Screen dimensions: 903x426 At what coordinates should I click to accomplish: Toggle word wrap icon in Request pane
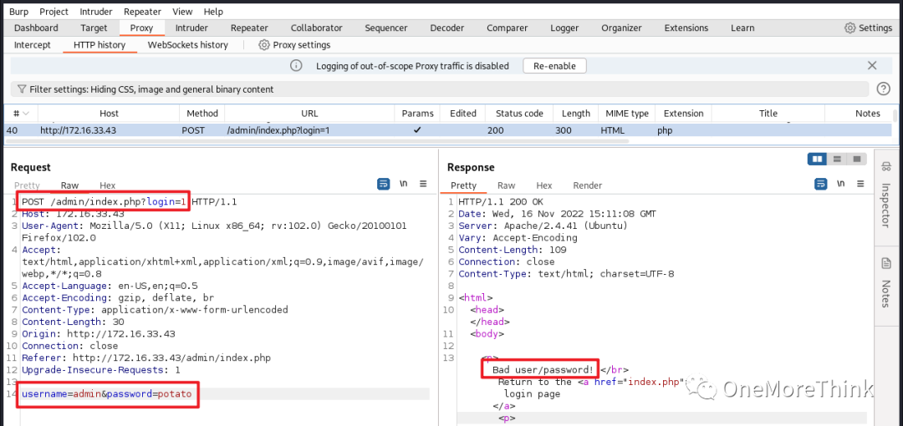384,185
